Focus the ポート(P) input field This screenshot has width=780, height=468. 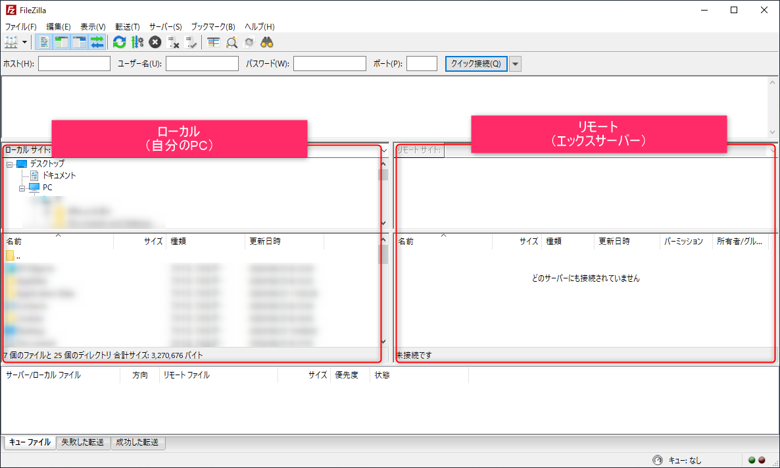(422, 64)
